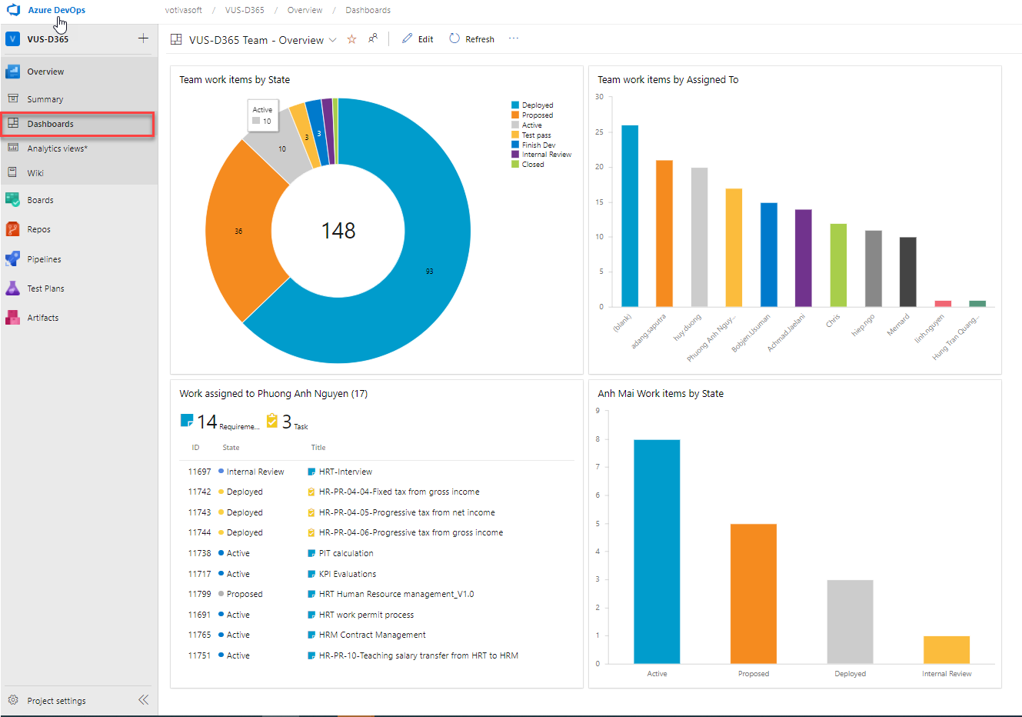Click the blue Deployed donut segment showing 93
This screenshot has height=717, width=1022.
[x=429, y=271]
